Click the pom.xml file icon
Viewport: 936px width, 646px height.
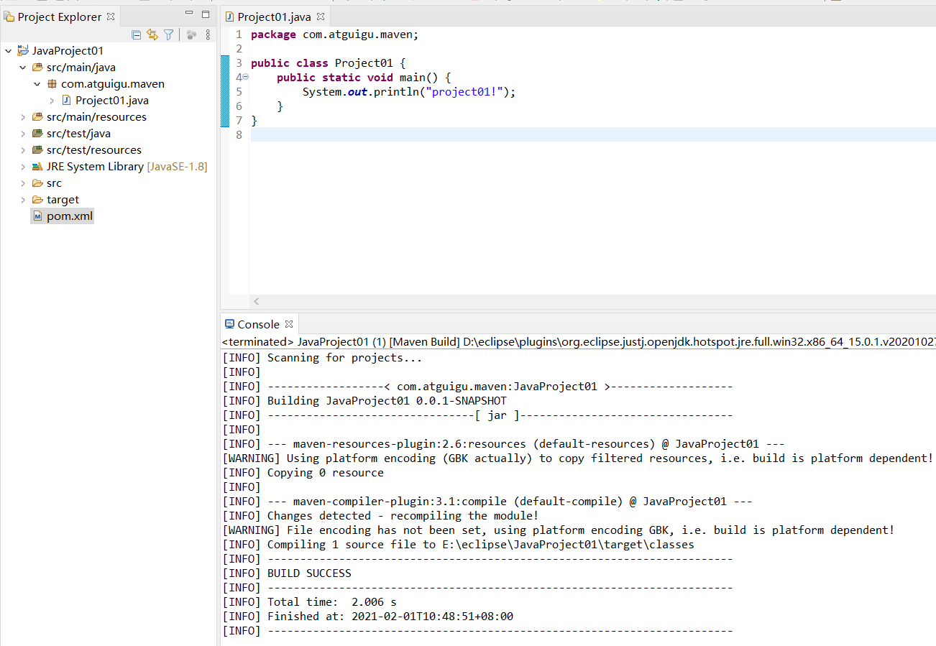[x=37, y=216]
